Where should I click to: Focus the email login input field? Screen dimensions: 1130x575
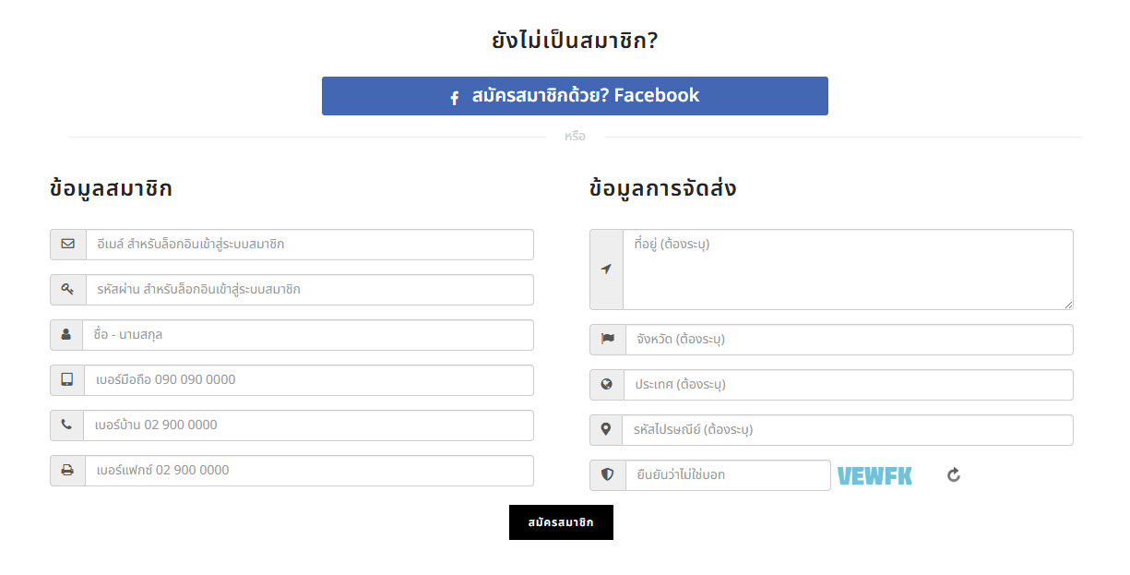tap(309, 245)
